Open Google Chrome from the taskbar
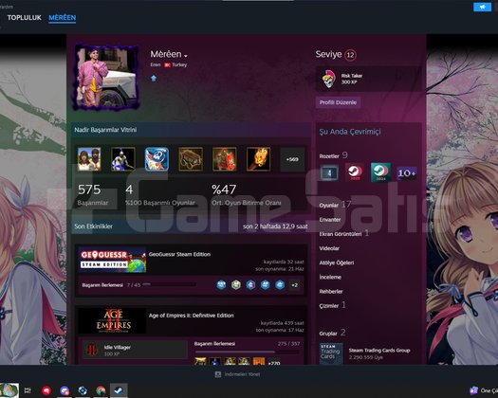 pyautogui.click(x=101, y=390)
